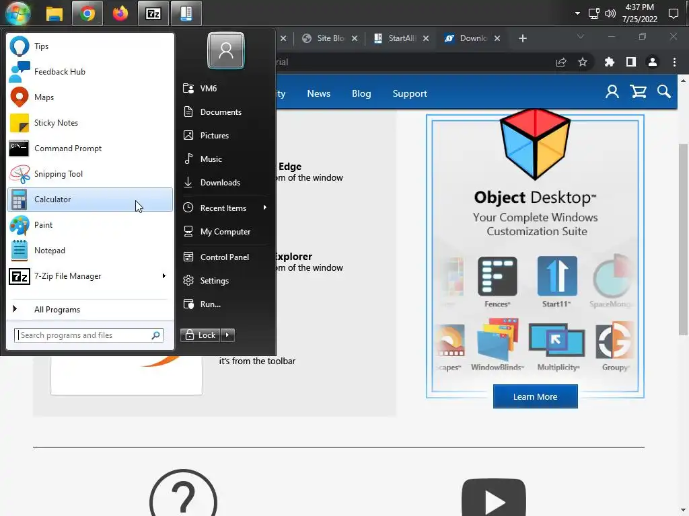Image resolution: width=689 pixels, height=516 pixels.
Task: Click the search magnifier in Start menu
Action: click(x=155, y=335)
